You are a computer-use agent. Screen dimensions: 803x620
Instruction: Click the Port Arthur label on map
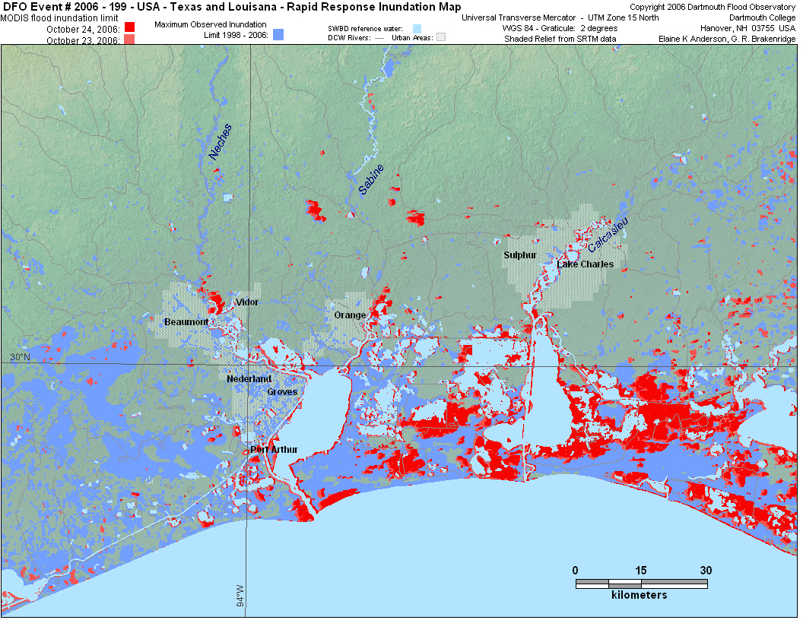click(x=274, y=449)
